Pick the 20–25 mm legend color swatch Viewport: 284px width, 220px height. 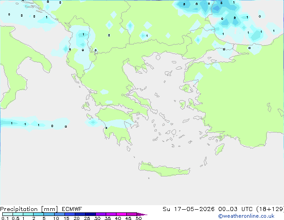coord(80,214)
